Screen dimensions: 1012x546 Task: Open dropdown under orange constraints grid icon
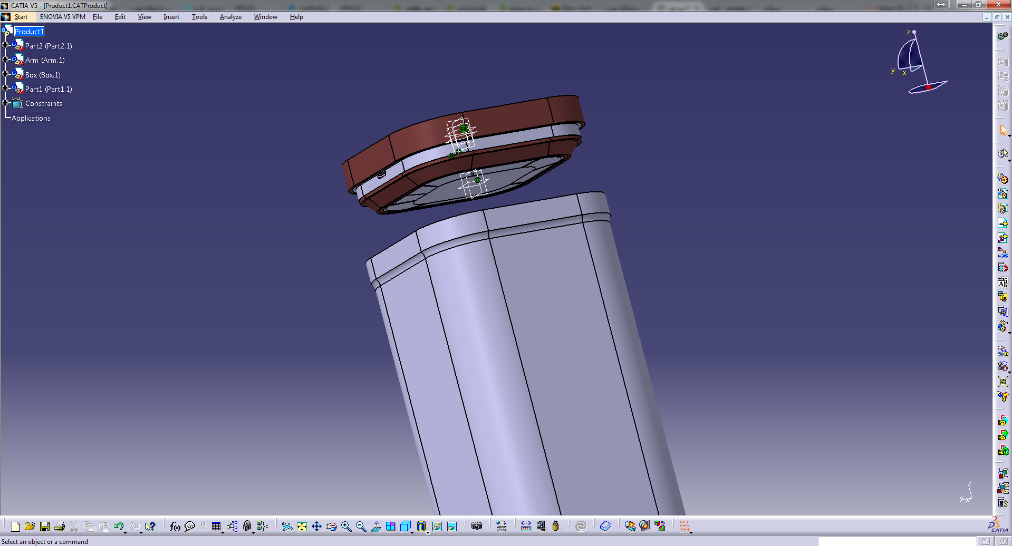(x=691, y=532)
